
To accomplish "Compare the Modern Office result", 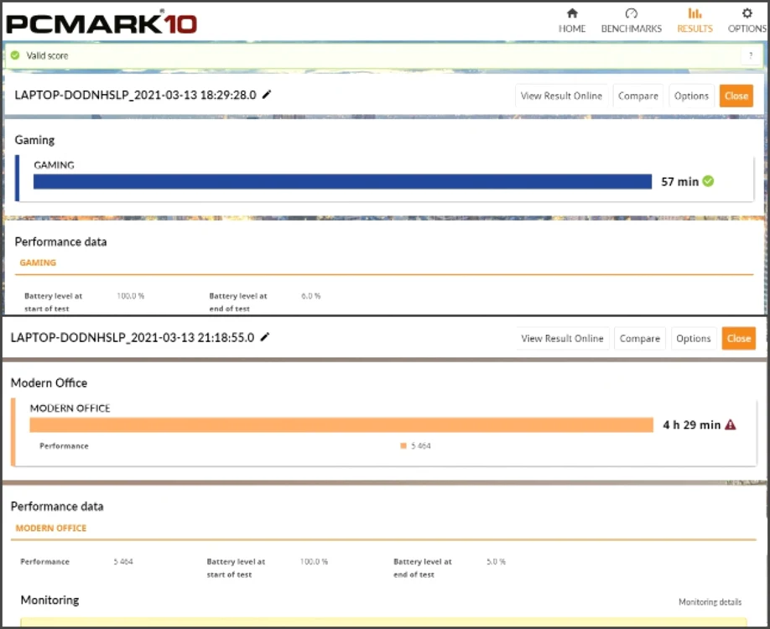I will (640, 338).
